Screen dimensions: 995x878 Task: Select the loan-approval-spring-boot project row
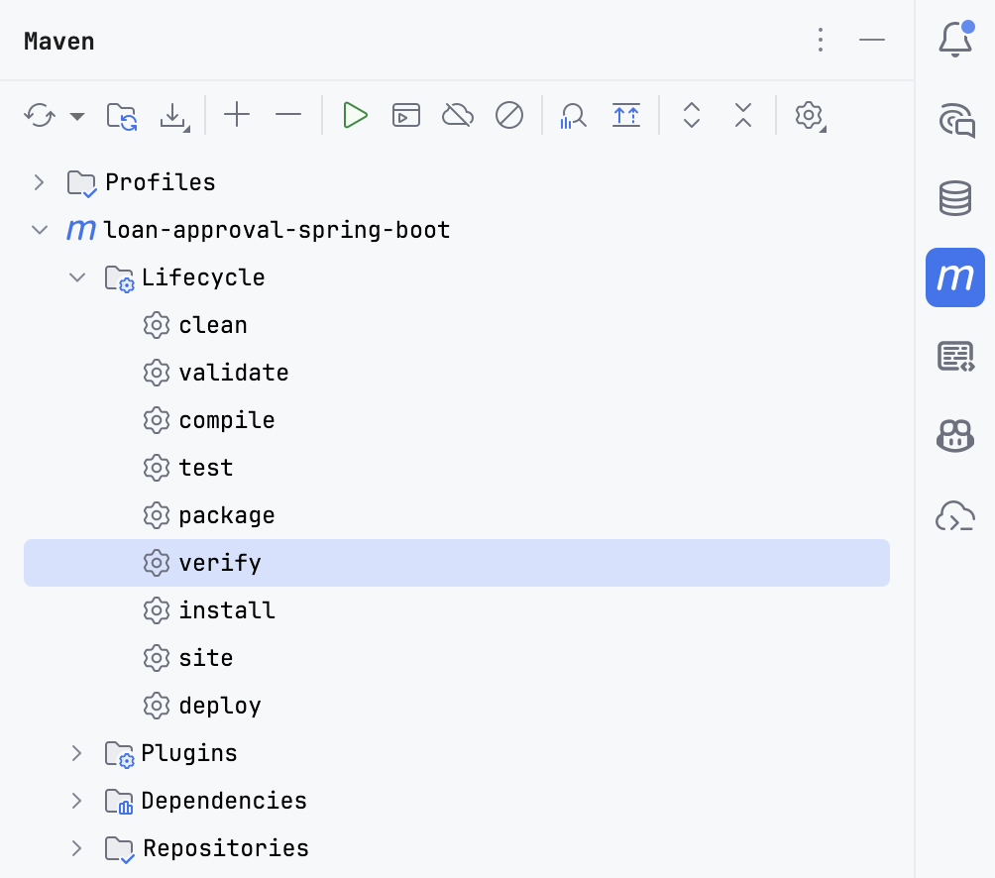click(x=457, y=230)
